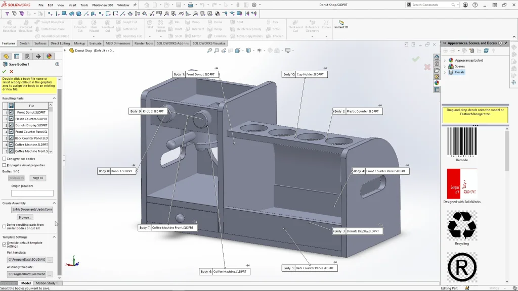
Task: Click the Print icon in top toolbar
Action: (x=190, y=5)
